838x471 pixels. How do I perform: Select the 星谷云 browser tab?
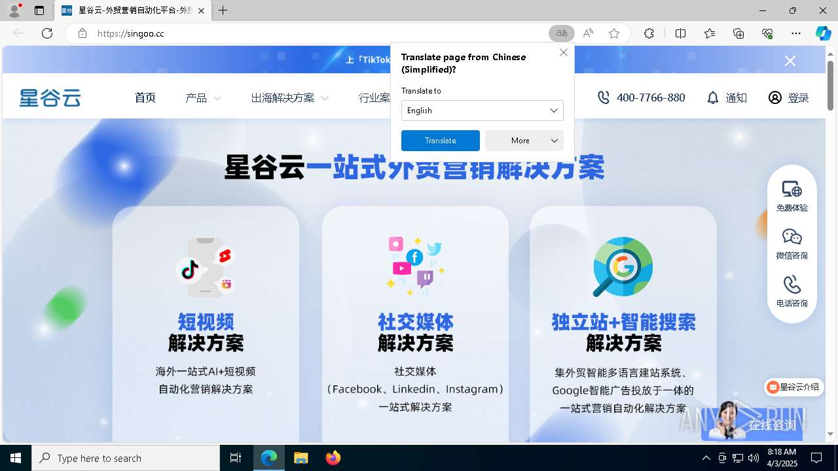[x=133, y=10]
